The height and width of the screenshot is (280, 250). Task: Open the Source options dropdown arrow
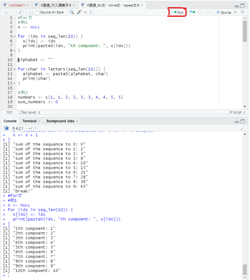pyautogui.click(x=235, y=12)
